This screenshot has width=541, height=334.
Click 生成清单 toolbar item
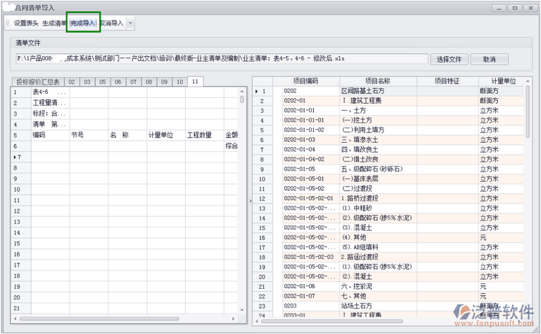(x=54, y=23)
